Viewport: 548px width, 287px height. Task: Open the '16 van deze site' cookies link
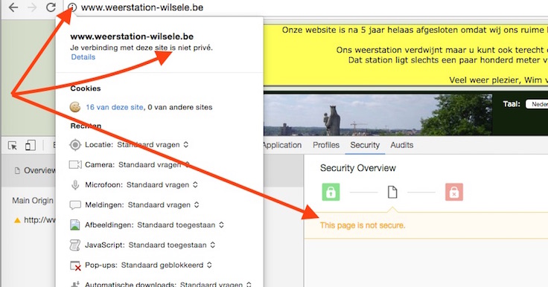tap(115, 107)
